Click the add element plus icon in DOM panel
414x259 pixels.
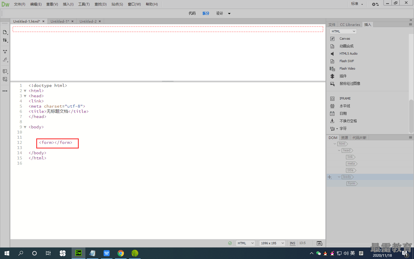330,177
